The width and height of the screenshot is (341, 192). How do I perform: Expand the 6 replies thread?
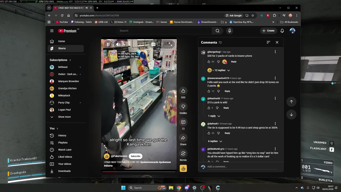(x=215, y=141)
